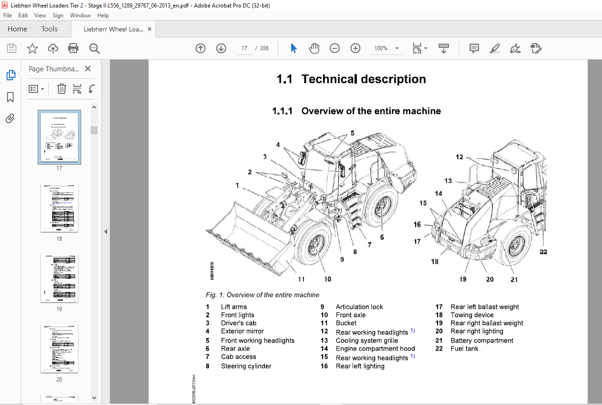Open the Help menu
The width and height of the screenshot is (602, 405).
tap(103, 15)
